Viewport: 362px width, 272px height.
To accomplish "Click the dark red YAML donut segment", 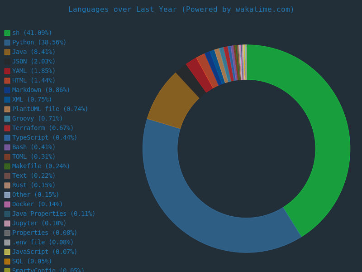I will pyautogui.click(x=199, y=75).
